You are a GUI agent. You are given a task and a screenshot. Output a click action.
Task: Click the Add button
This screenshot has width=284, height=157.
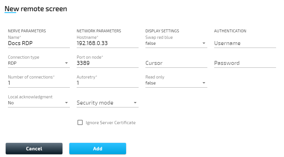click(97, 148)
